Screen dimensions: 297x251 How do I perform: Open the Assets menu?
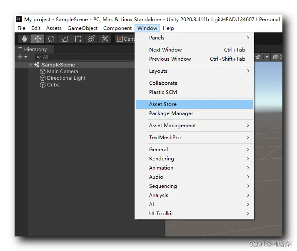pos(54,28)
